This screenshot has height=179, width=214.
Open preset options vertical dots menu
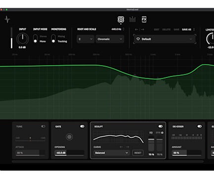click(x=194, y=30)
